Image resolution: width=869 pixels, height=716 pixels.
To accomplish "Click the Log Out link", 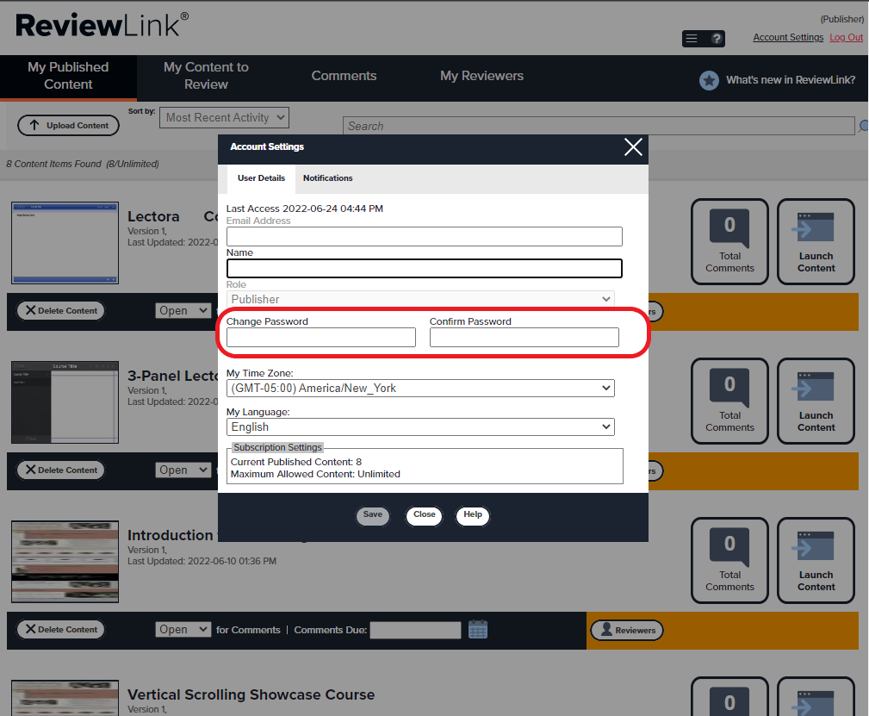I will point(846,37).
